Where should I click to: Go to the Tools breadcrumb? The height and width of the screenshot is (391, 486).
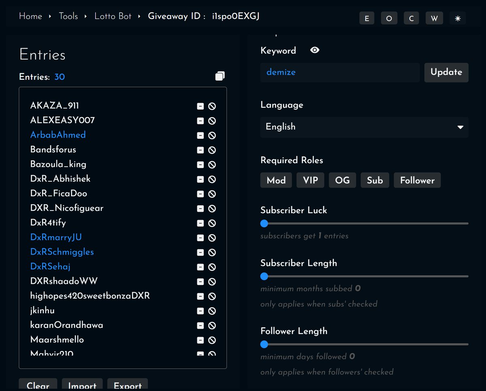point(68,16)
